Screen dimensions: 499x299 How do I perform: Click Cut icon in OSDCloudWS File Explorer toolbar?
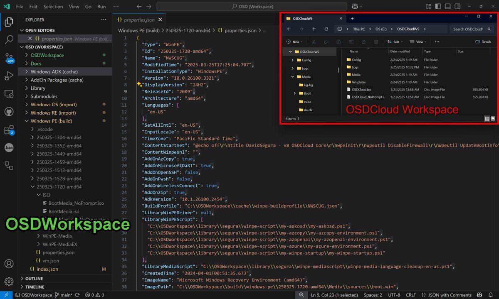[314, 42]
